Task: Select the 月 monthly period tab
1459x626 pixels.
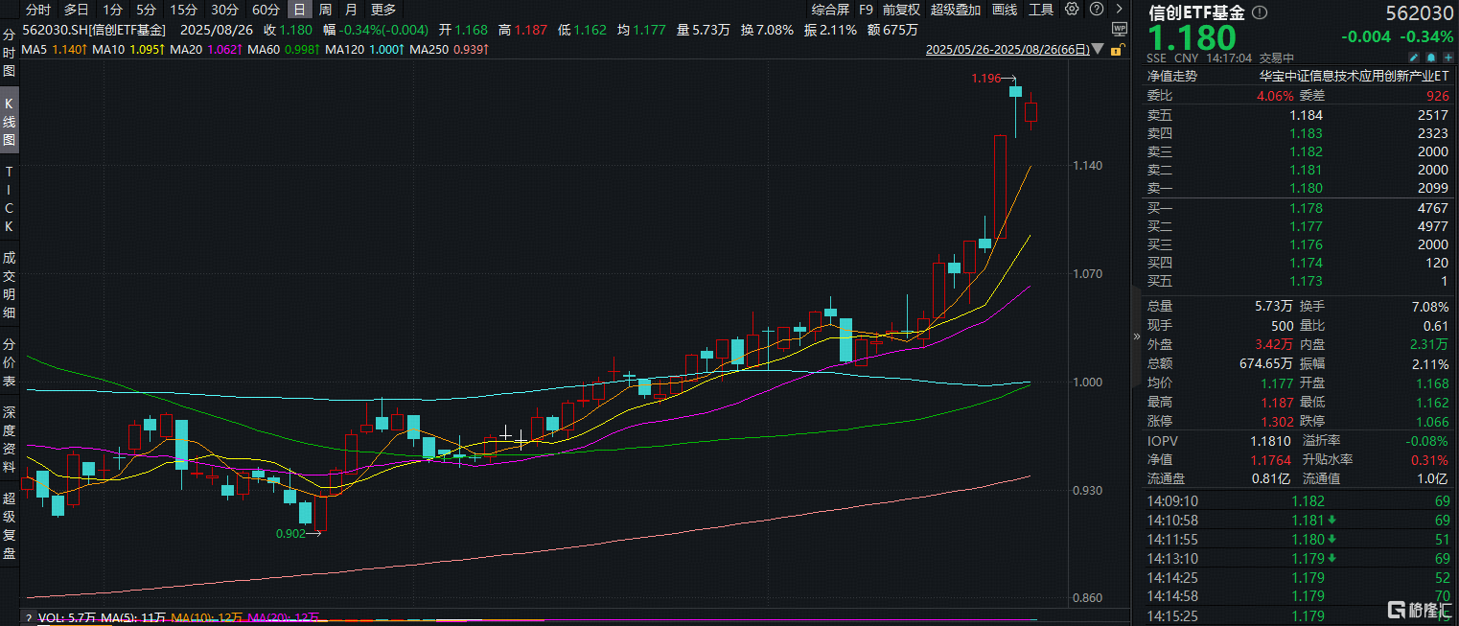Action: coord(351,10)
